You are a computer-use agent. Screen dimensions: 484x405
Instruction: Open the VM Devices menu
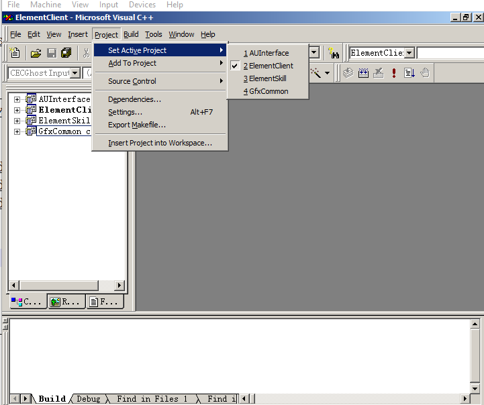pos(142,5)
